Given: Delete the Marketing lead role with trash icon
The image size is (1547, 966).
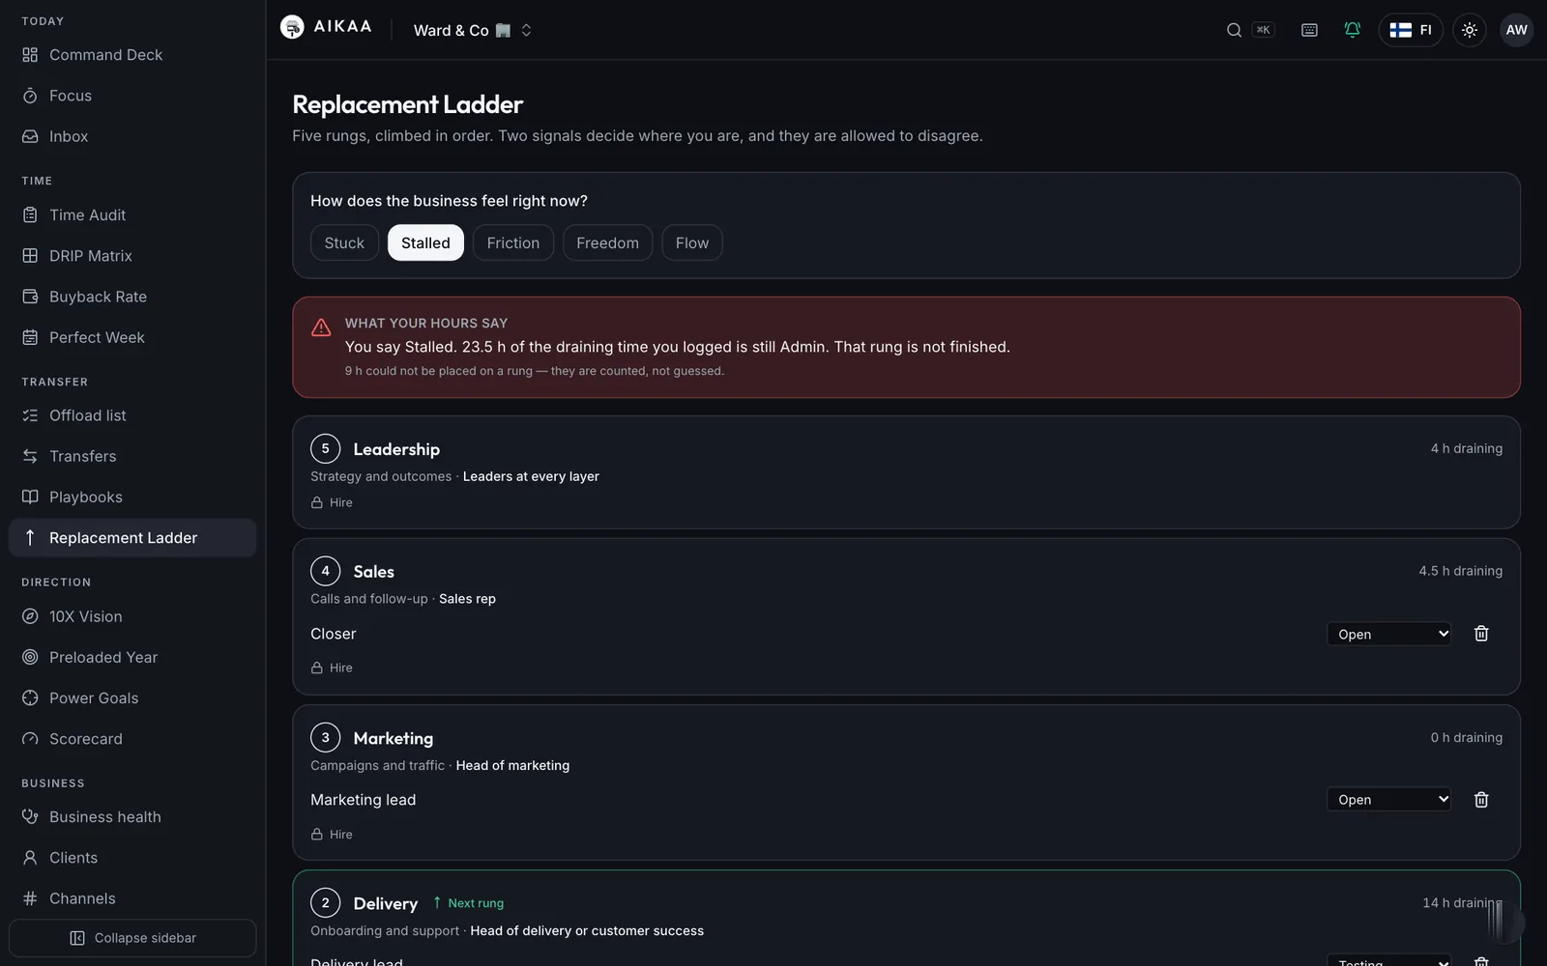Looking at the screenshot, I should point(1480,800).
